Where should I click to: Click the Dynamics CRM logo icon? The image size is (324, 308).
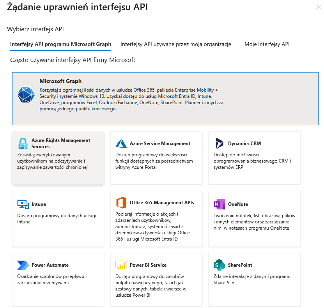(220, 143)
